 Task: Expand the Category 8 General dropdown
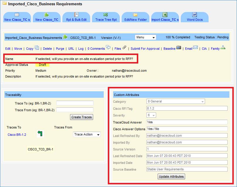tap(176, 101)
